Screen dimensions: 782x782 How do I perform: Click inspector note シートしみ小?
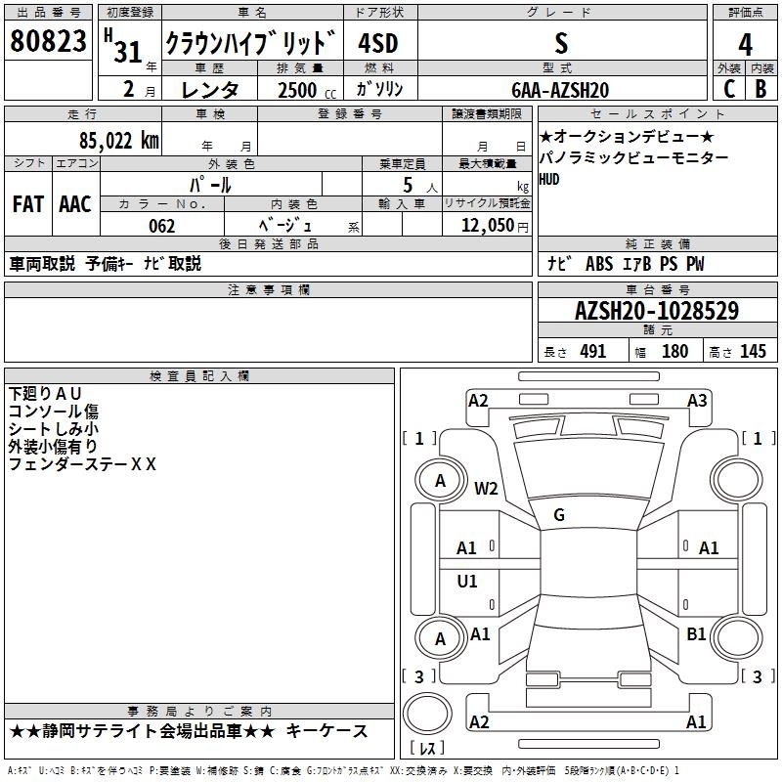54,429
